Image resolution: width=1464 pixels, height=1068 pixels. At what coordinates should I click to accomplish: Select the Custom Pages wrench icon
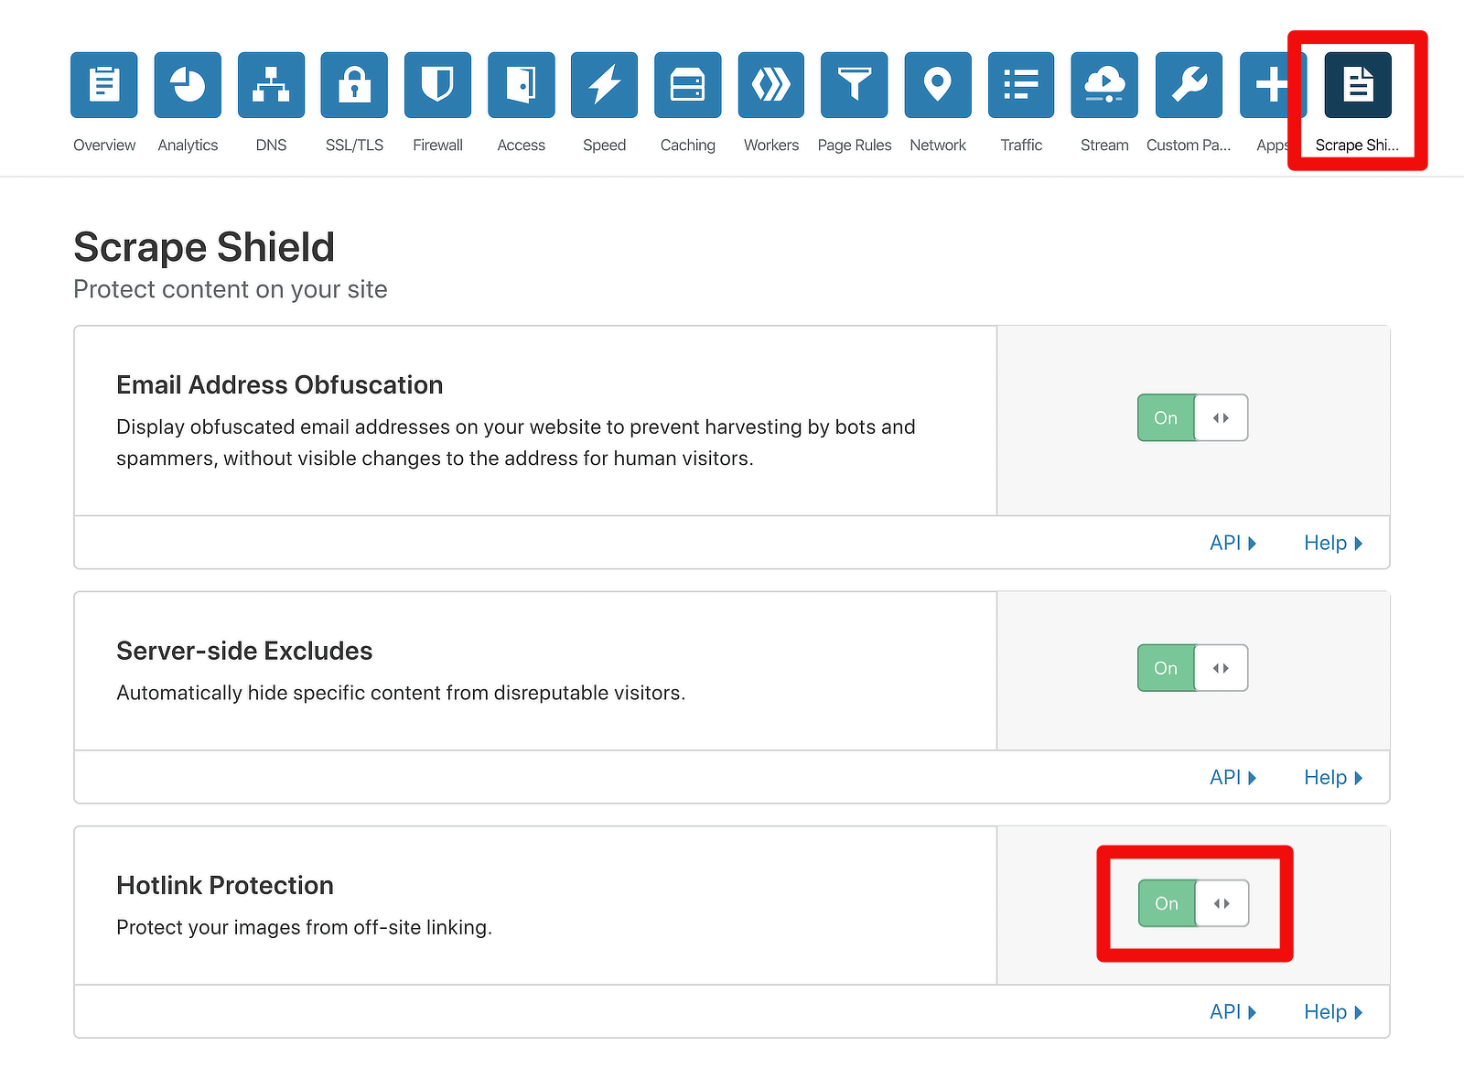click(x=1187, y=85)
